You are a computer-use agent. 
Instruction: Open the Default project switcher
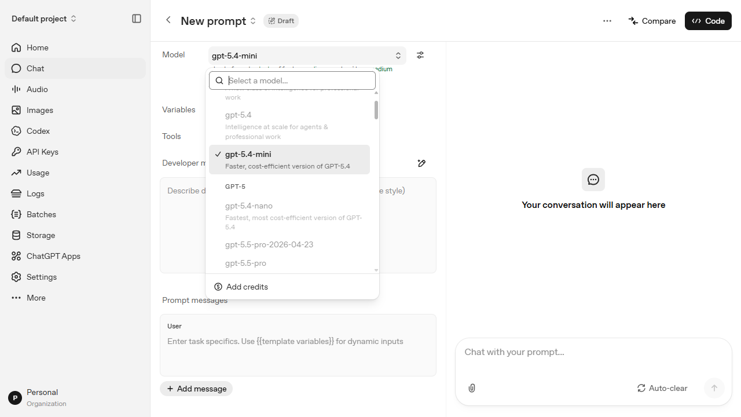44,19
